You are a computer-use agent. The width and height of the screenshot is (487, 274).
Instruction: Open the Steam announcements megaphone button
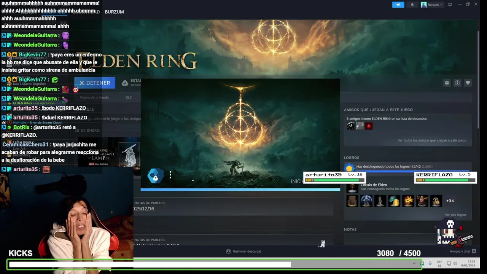tap(398, 5)
